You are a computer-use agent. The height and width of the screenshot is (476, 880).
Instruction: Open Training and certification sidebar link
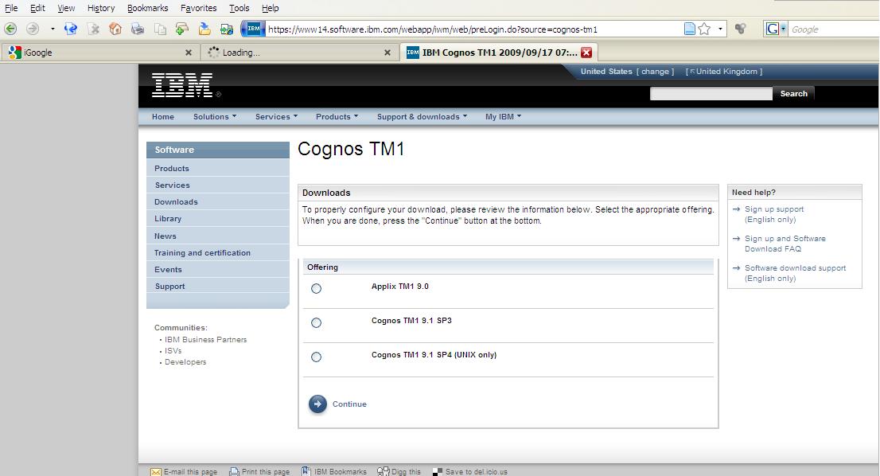tap(203, 253)
